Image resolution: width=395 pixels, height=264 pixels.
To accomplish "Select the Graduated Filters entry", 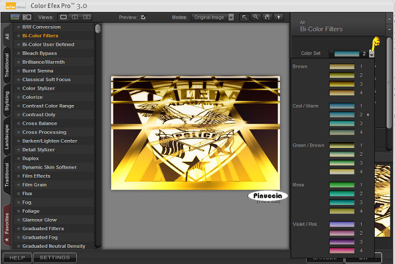I will tap(43, 228).
